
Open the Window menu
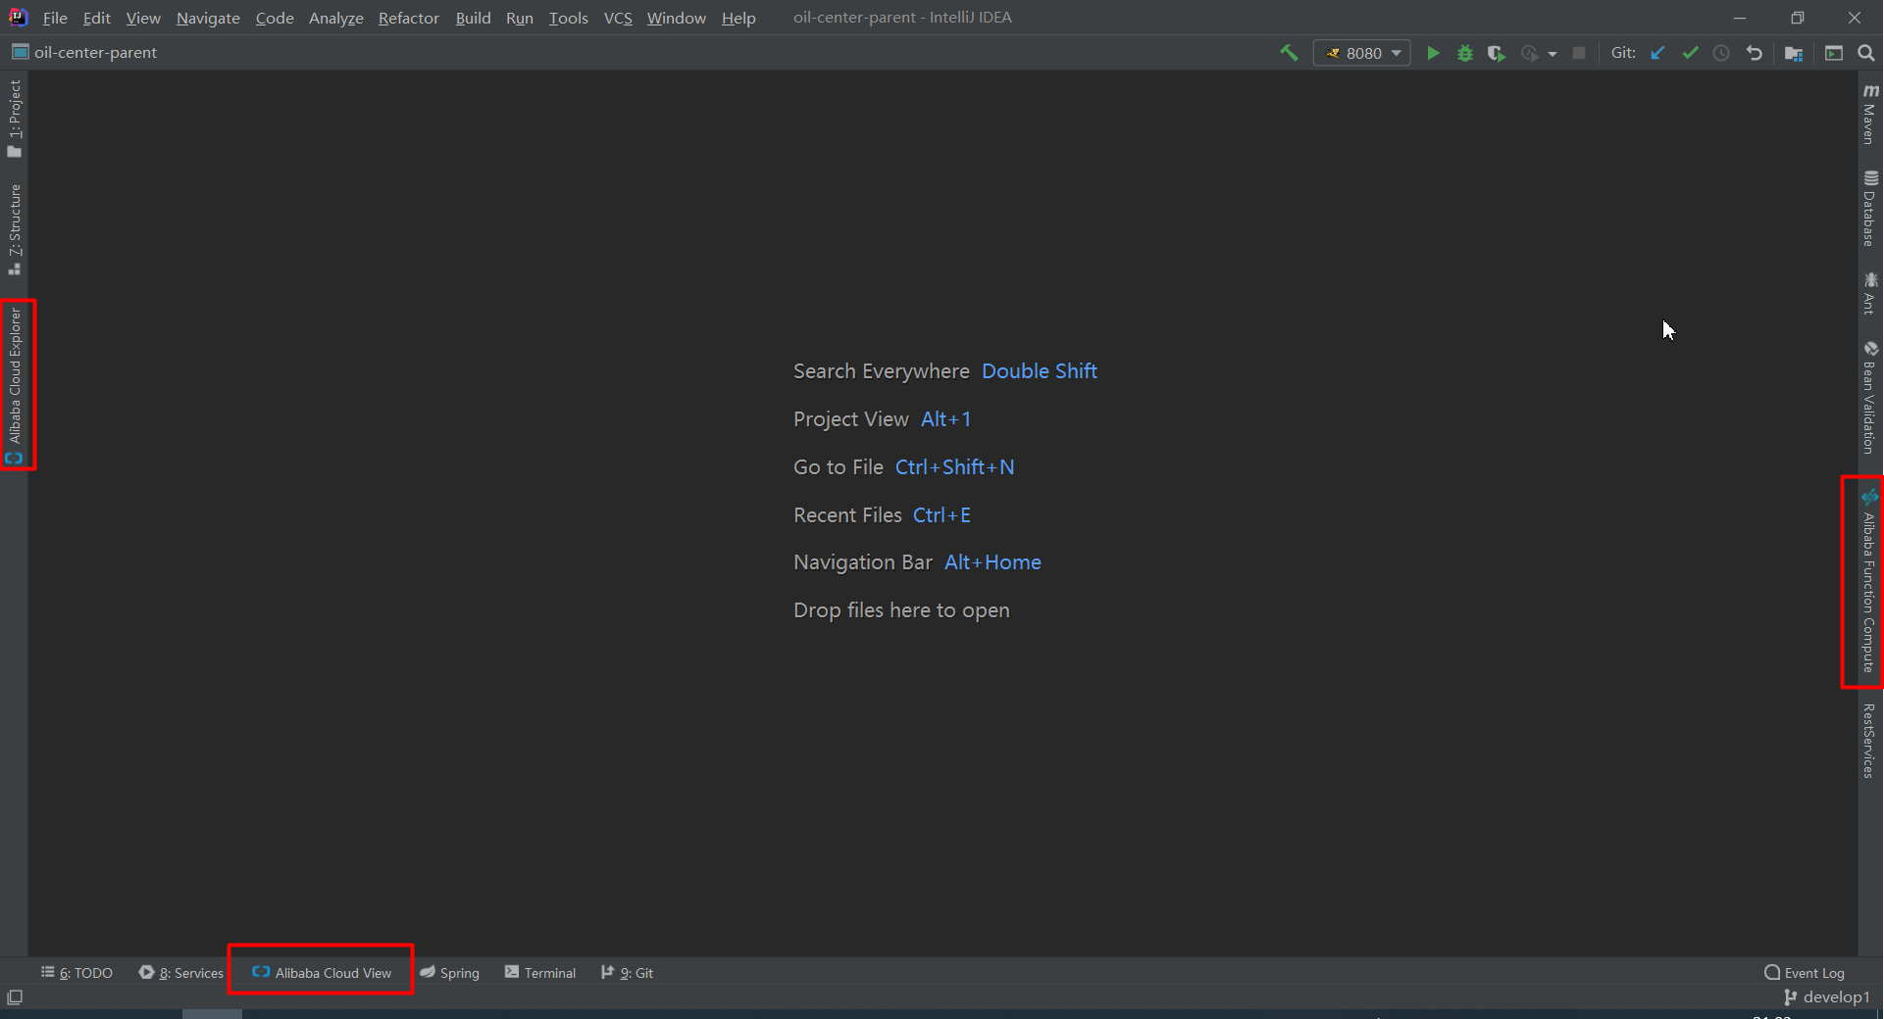click(x=676, y=18)
